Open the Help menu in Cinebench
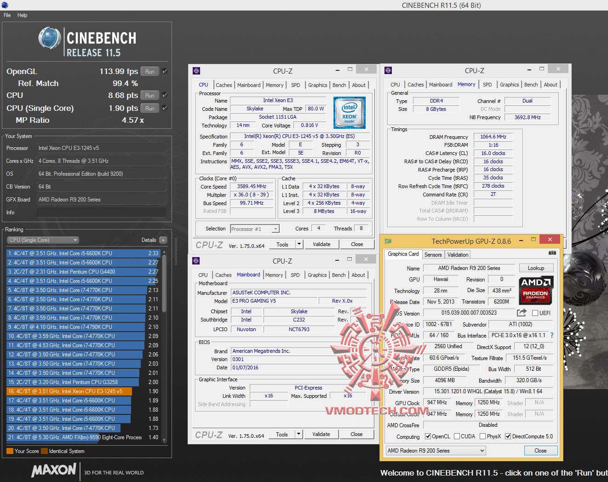608x482 pixels. pyautogui.click(x=23, y=15)
